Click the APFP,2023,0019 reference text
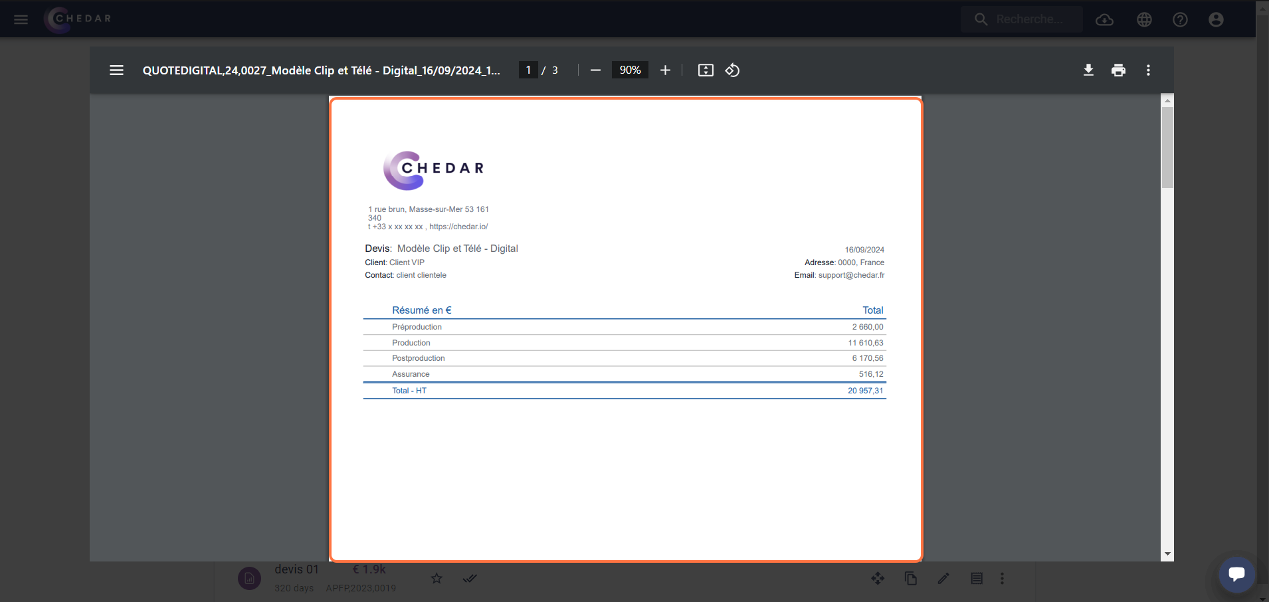 [x=361, y=588]
